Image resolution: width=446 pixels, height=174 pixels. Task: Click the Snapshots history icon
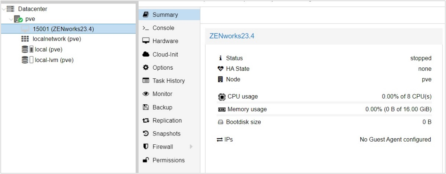coord(146,134)
